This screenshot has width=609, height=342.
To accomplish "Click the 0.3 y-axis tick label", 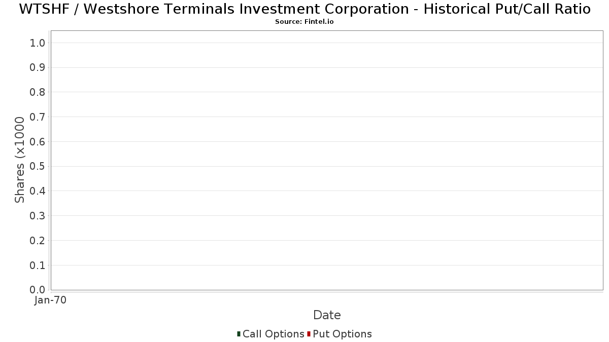I will [x=38, y=216].
